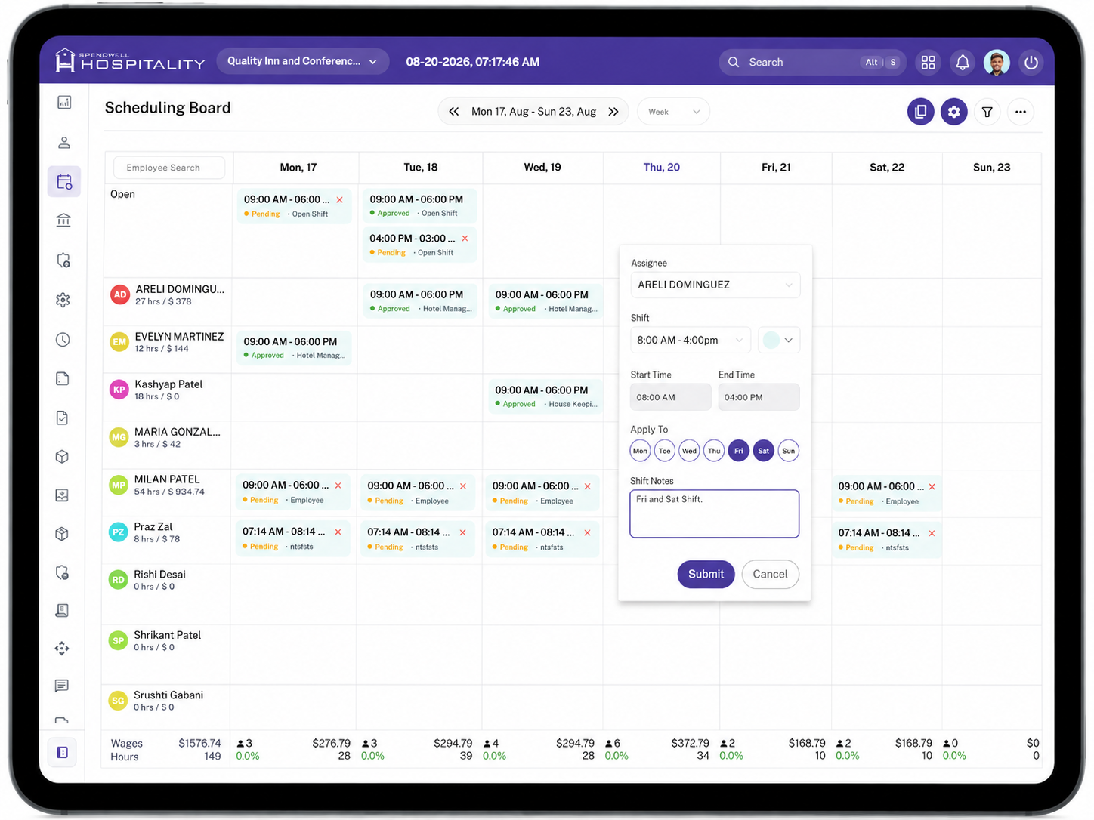This screenshot has height=820, width=1094.
Task: Select the Thu, 20 column header
Action: click(662, 168)
